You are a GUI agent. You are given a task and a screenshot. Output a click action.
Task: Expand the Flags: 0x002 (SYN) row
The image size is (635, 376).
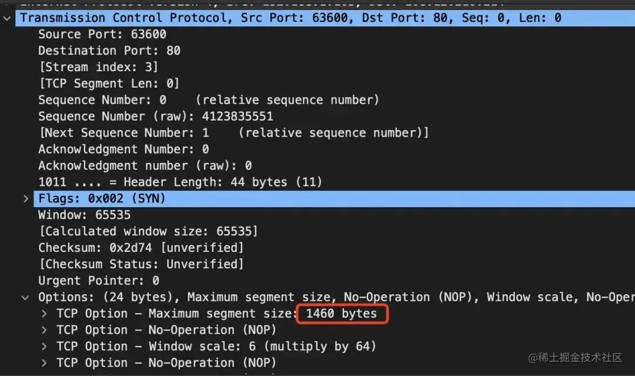point(25,199)
